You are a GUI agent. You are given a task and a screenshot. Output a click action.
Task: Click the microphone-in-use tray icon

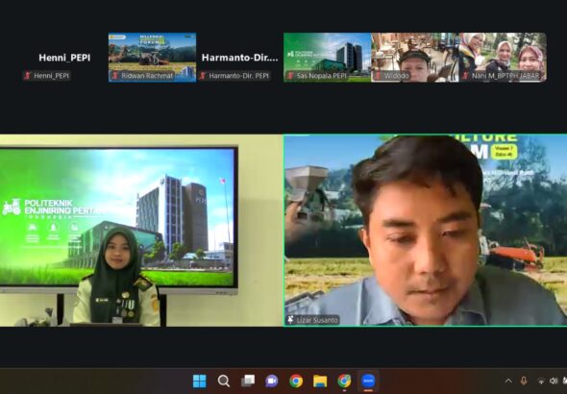click(x=523, y=381)
